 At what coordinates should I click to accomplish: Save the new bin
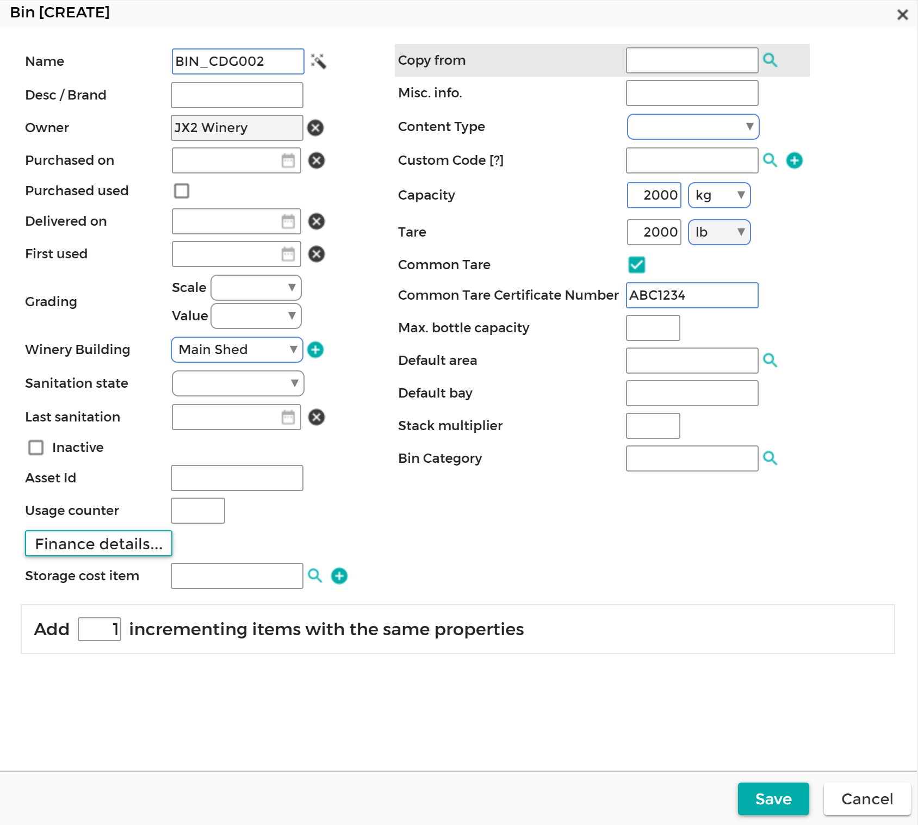tap(773, 799)
